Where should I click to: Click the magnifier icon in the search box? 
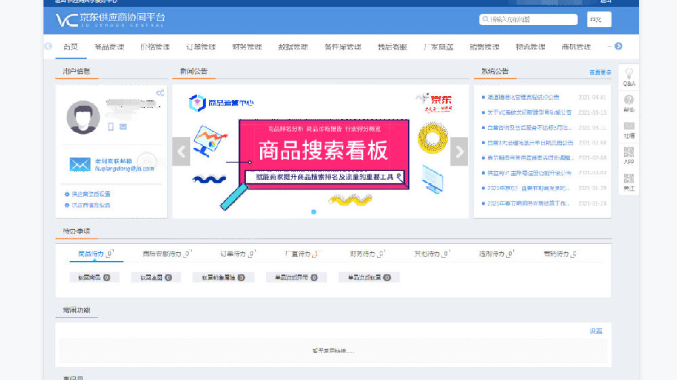(485, 20)
